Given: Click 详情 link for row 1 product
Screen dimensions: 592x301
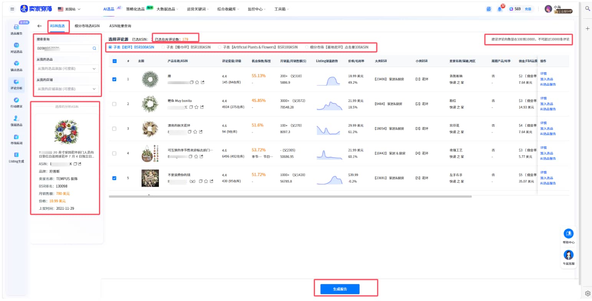Looking at the screenshot, I should (543, 74).
